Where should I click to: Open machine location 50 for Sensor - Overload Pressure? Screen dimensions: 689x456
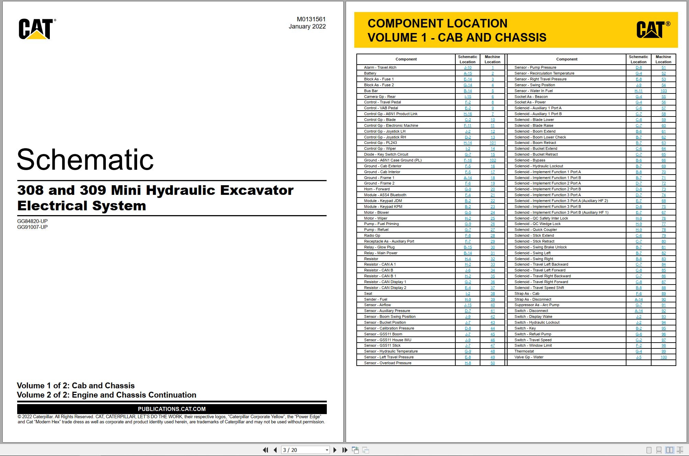point(492,363)
